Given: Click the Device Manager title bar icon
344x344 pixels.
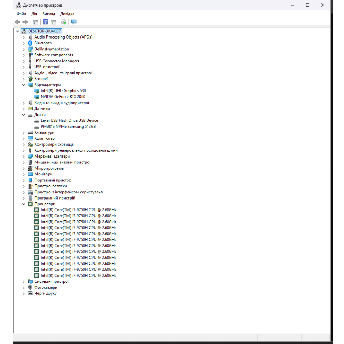Looking at the screenshot, I should click(x=19, y=5).
